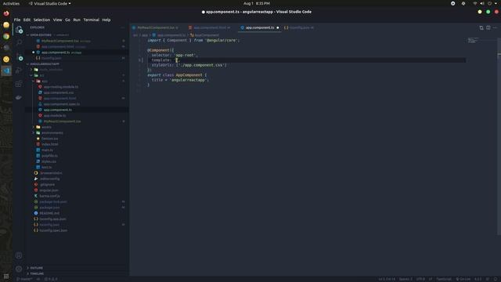This screenshot has height=282, width=501.
Task: Open the system volume indicator in the top bar
Action: point(482,3)
